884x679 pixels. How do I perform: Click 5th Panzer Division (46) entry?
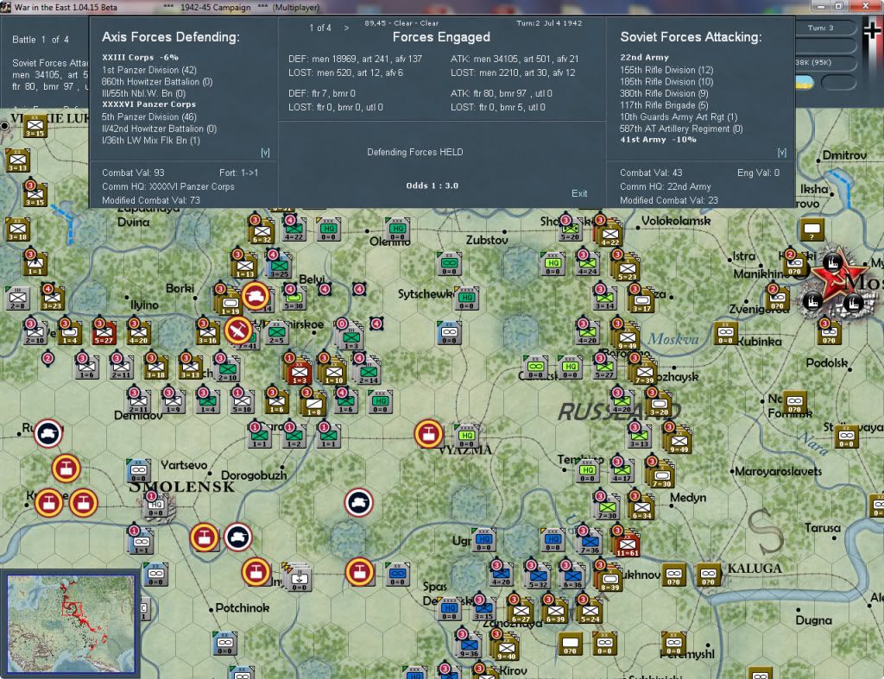coord(149,116)
